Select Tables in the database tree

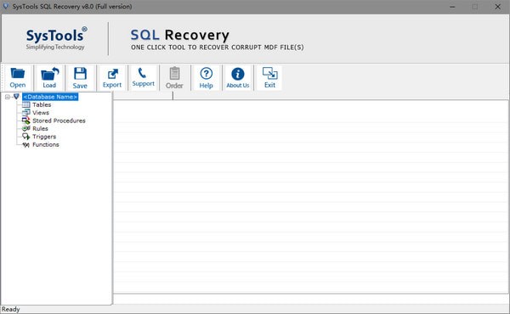tap(42, 104)
